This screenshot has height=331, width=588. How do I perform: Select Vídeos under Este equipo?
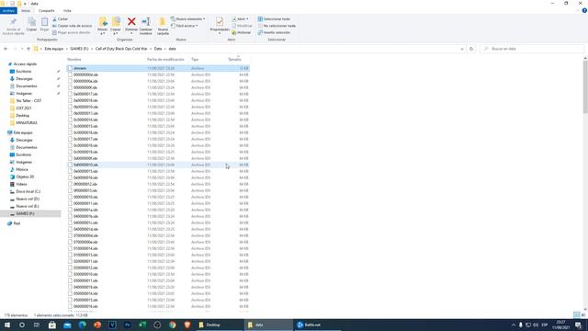click(x=21, y=184)
